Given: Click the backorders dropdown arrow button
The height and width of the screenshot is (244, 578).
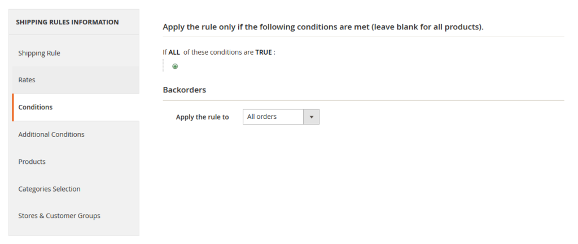Looking at the screenshot, I should pyautogui.click(x=312, y=117).
